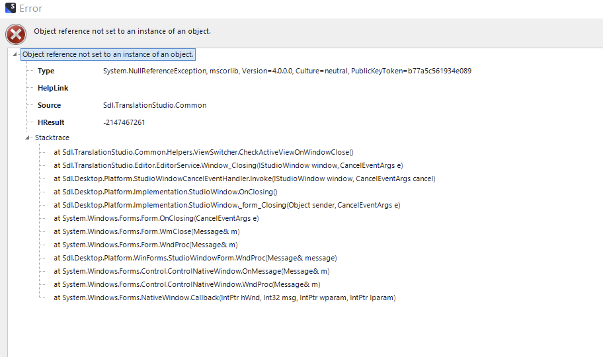
Task: Select the StudioWindow.OnClosing stack line
Action: coord(165,192)
